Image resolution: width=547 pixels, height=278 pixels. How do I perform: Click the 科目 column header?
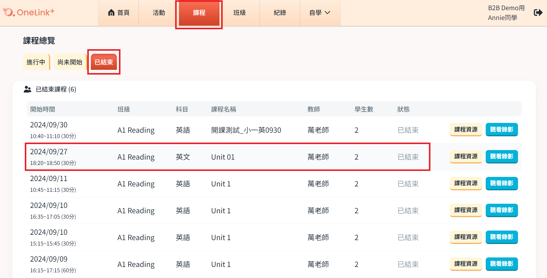click(x=182, y=109)
